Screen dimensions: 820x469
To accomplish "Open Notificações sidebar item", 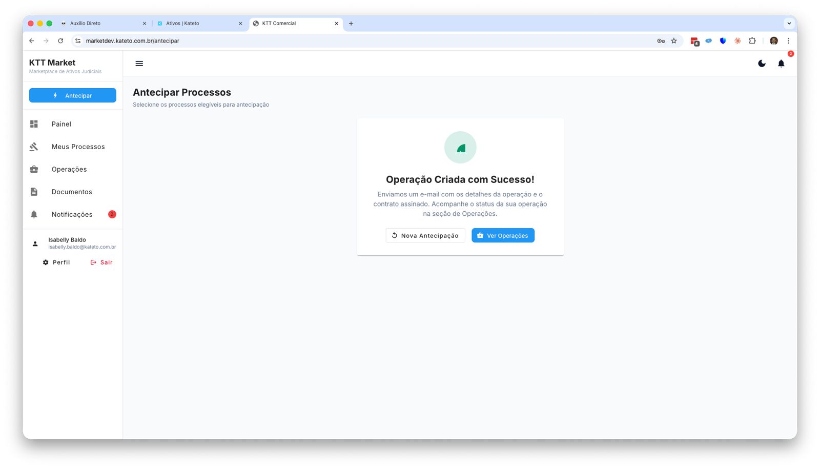I will click(72, 214).
